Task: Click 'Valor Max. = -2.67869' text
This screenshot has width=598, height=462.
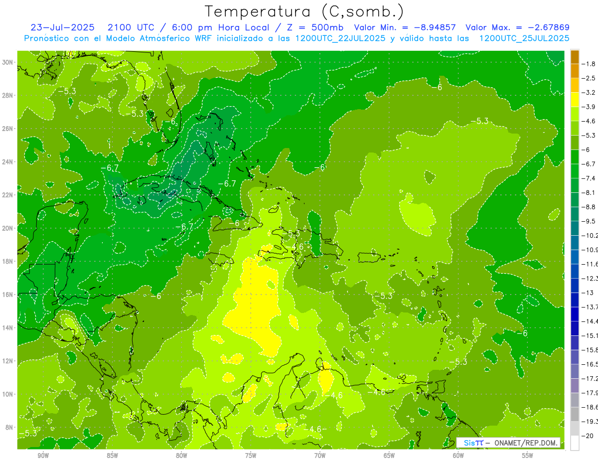Action: pos(517,27)
